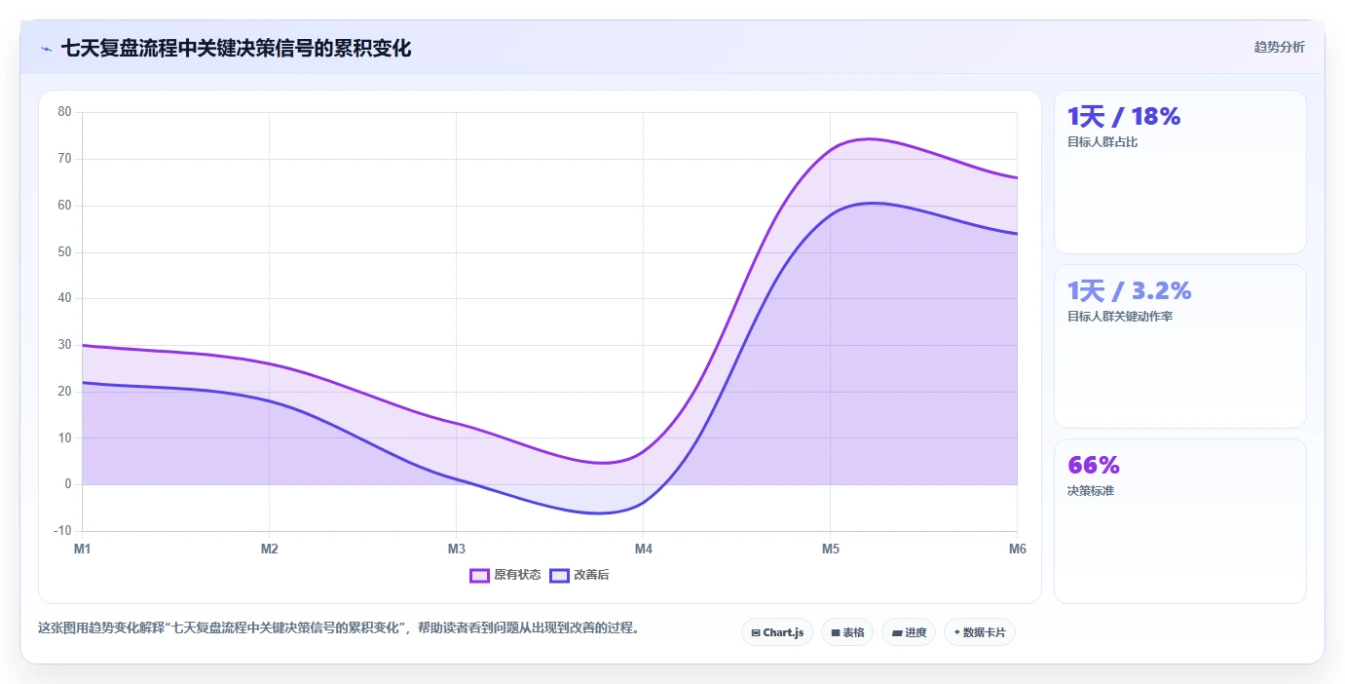The width and height of the screenshot is (1345, 684).
Task: Click the M1 x-axis label
Action: click(x=83, y=550)
